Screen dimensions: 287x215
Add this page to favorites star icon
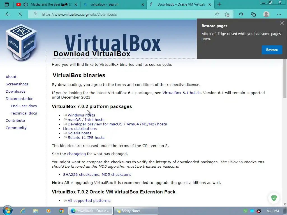[x=227, y=14]
